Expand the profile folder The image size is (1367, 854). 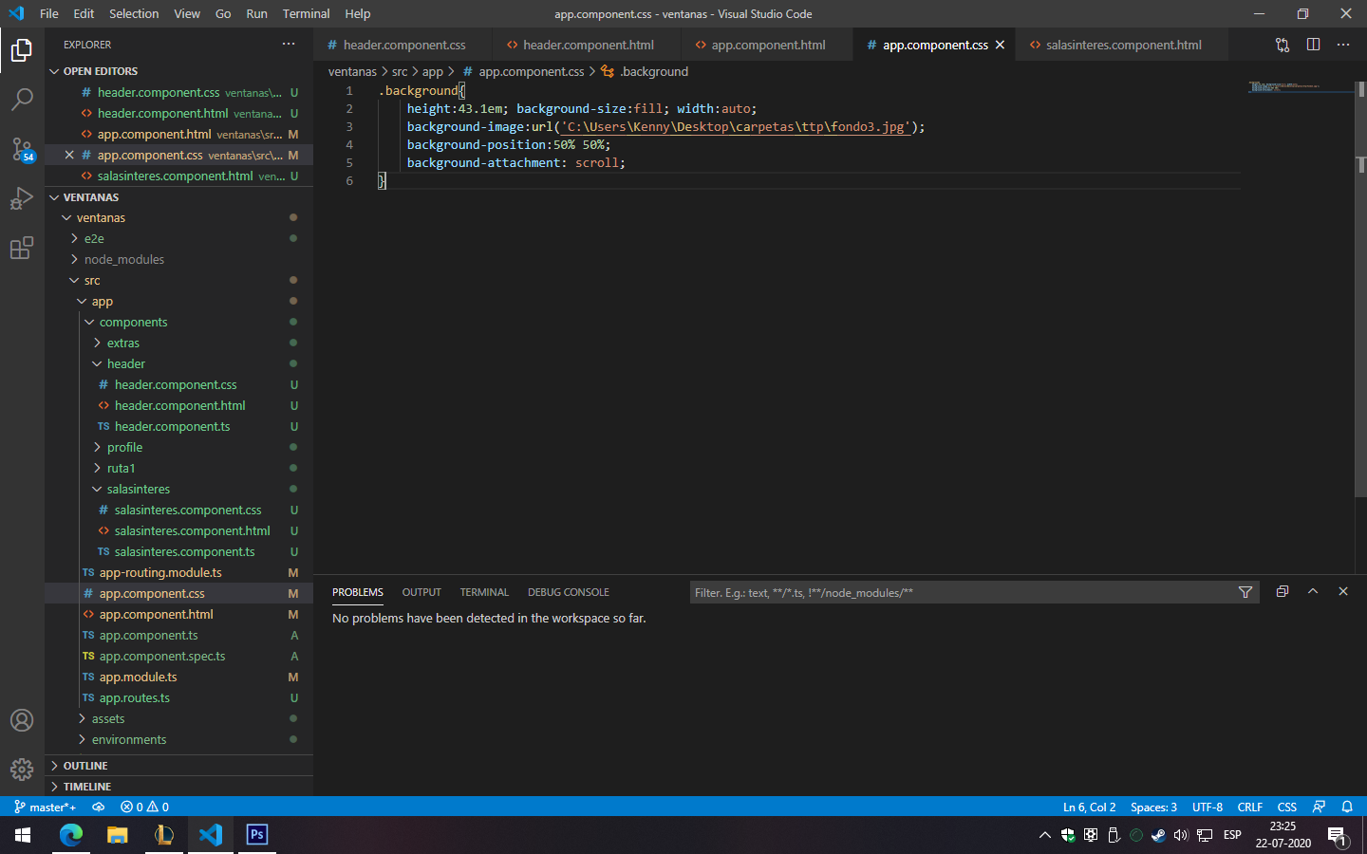coord(124,447)
